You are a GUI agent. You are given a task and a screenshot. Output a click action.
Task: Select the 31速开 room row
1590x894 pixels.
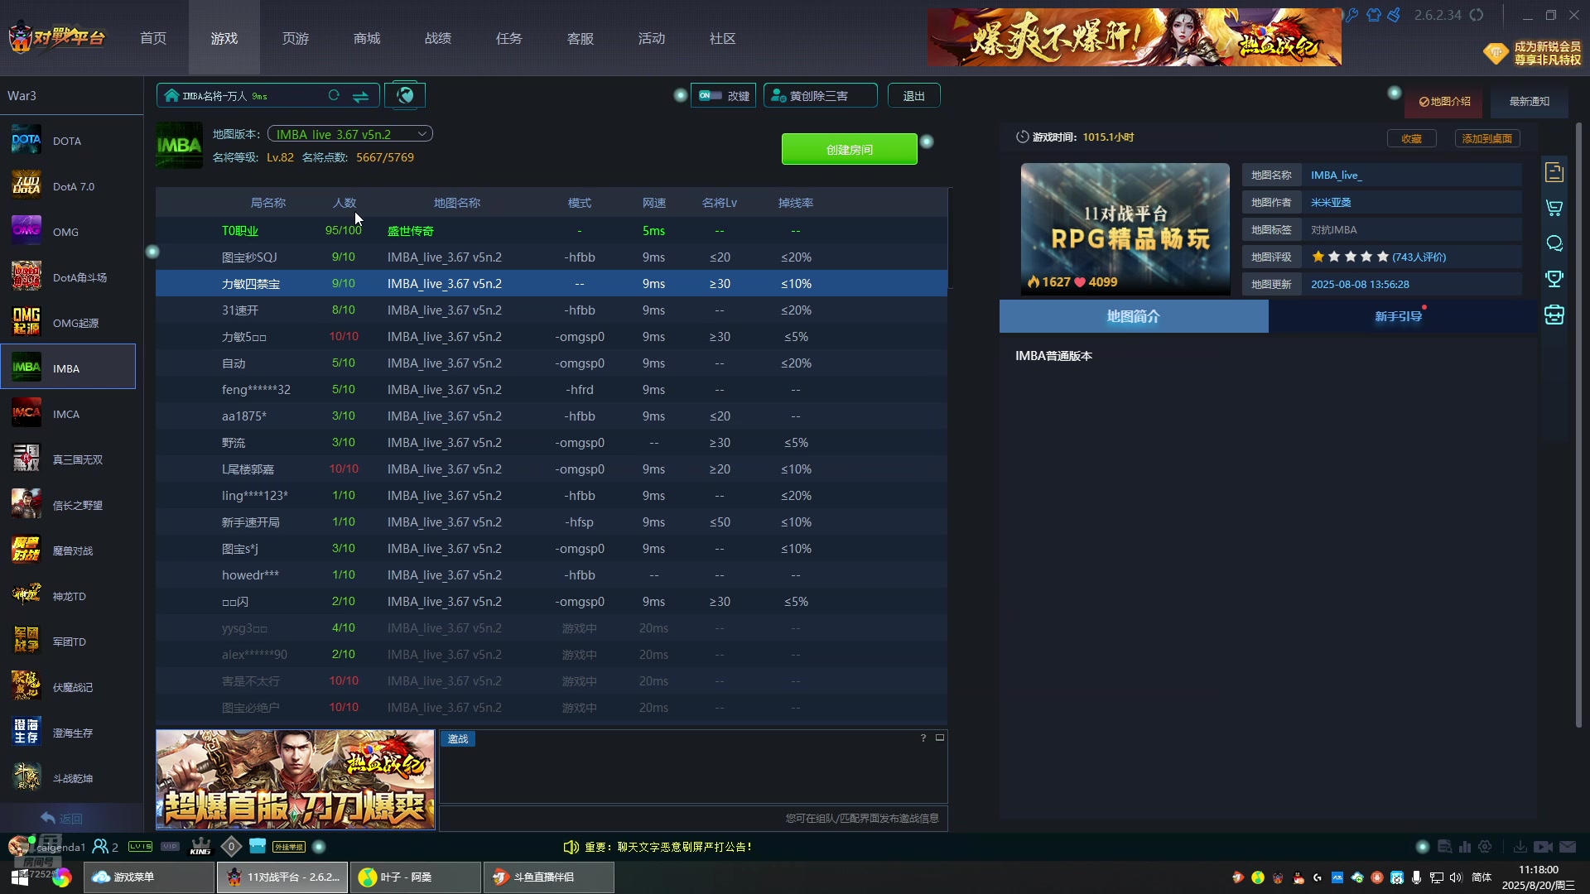tap(552, 310)
